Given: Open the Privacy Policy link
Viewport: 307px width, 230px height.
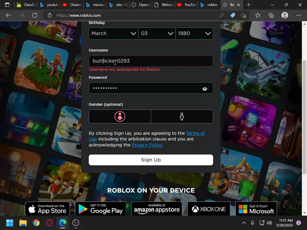Looking at the screenshot, I should pos(147,145).
